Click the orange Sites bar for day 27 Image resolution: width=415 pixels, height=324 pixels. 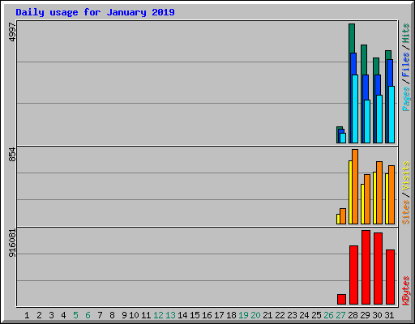tap(343, 216)
